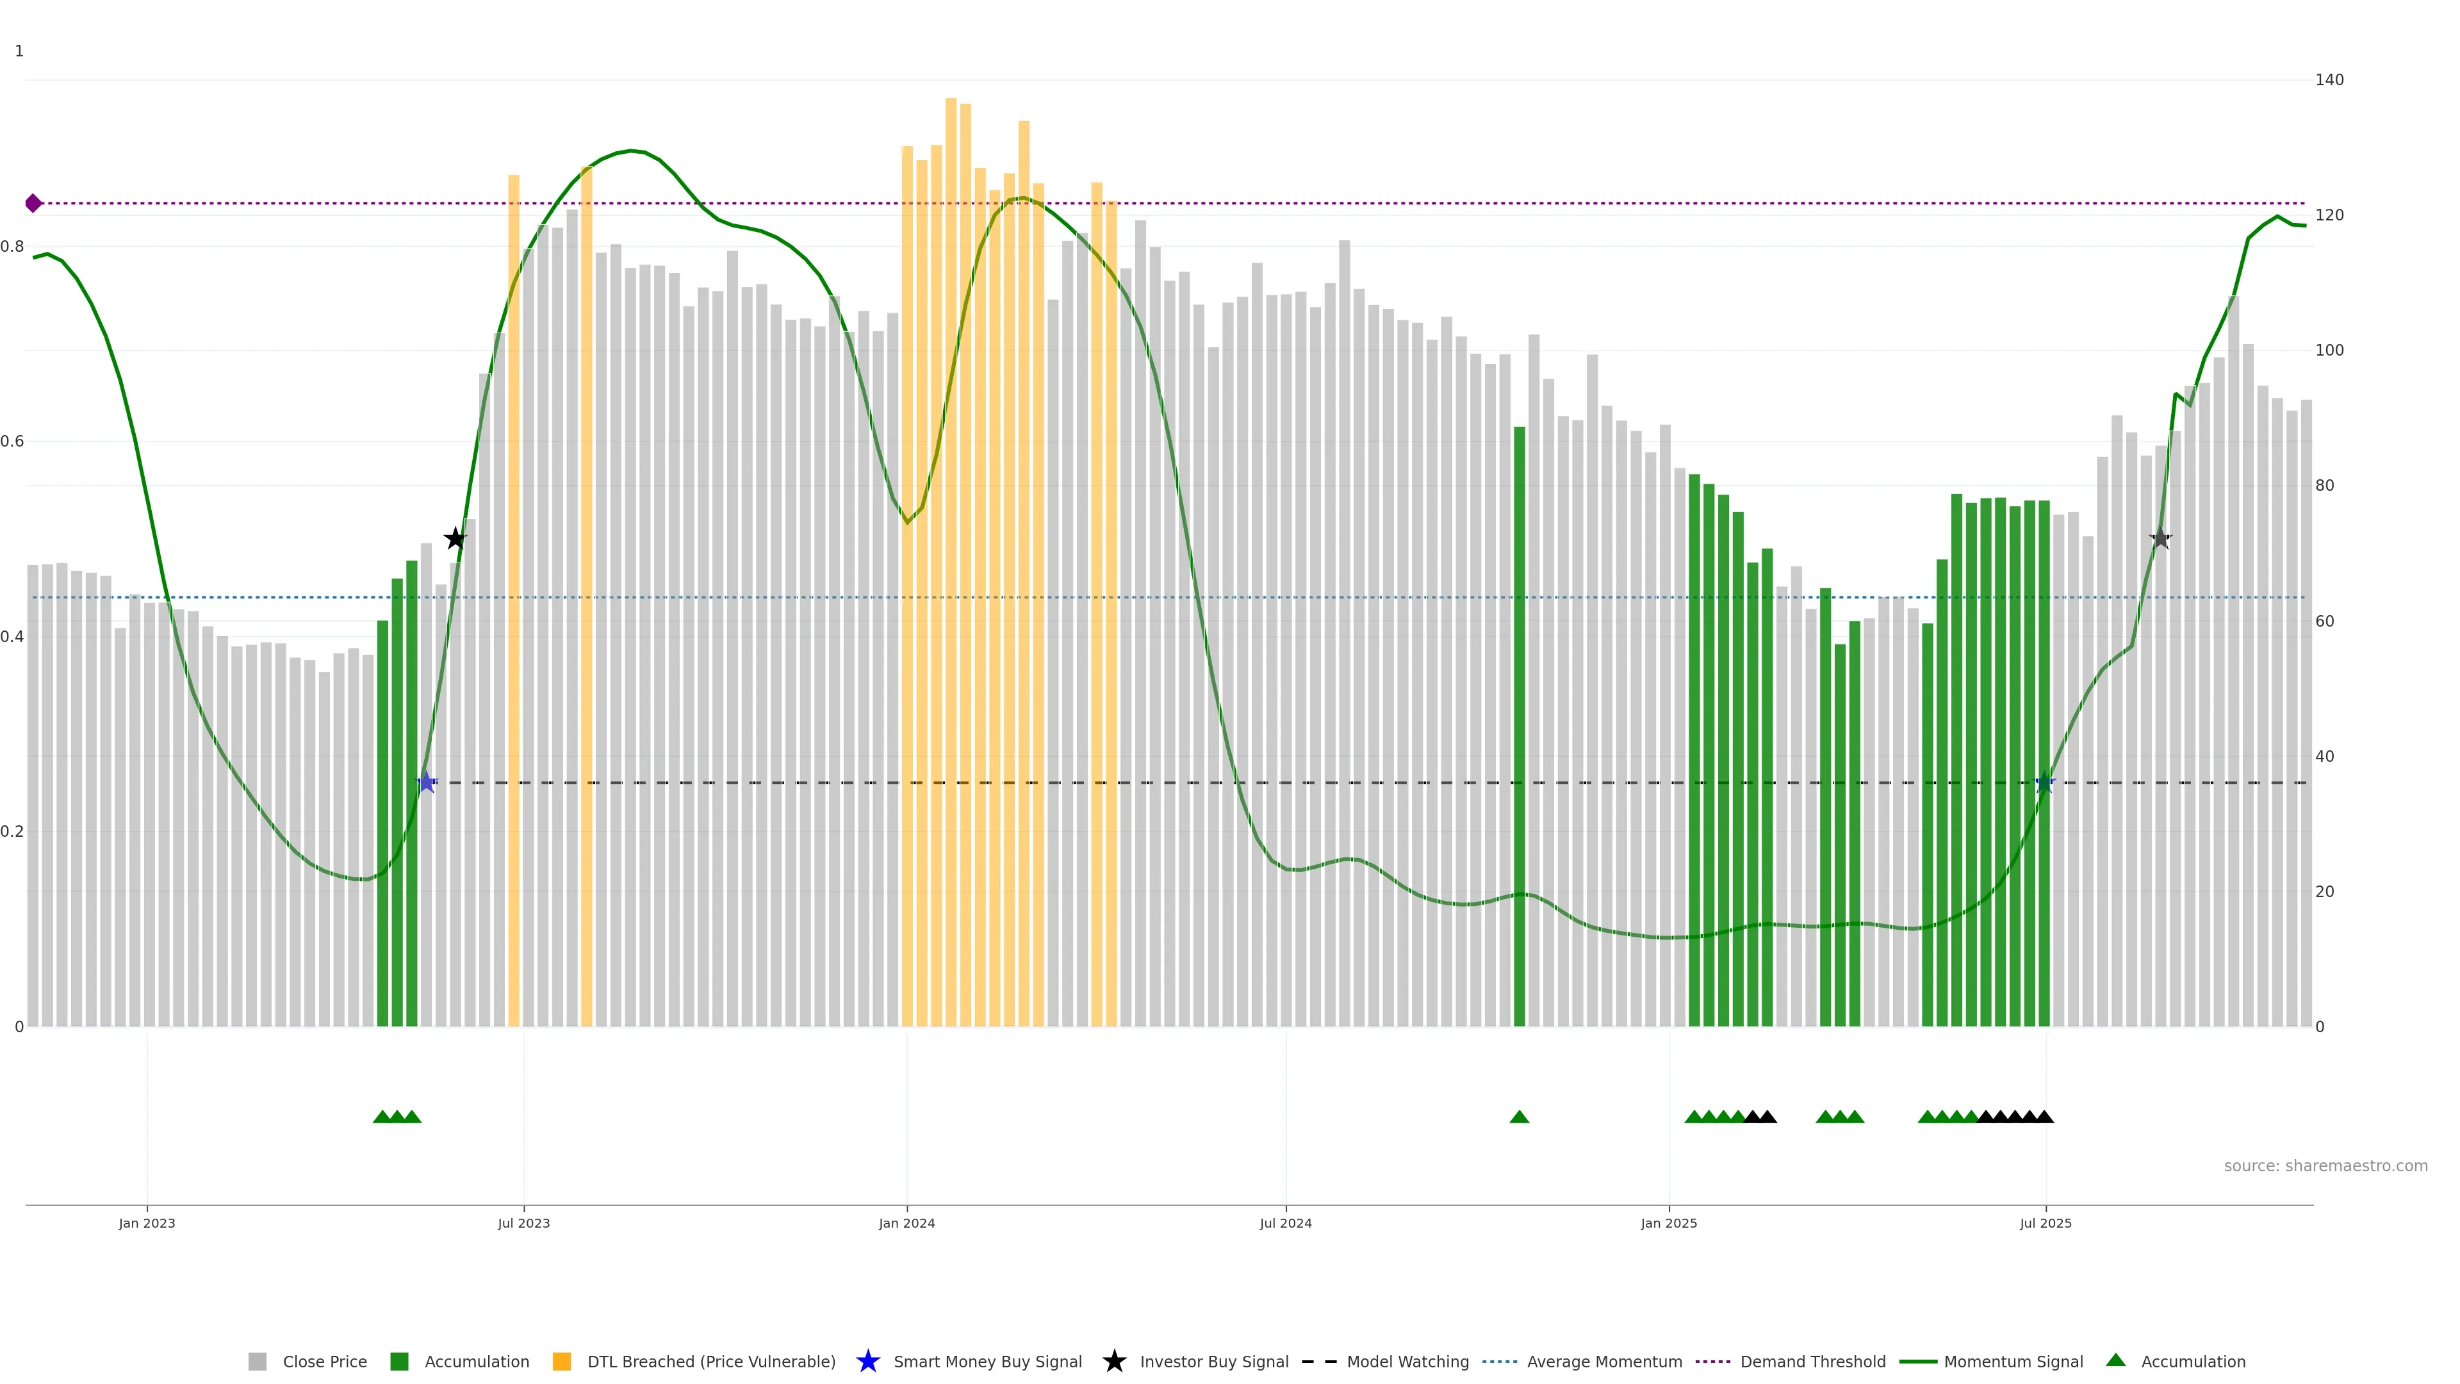The image size is (2460, 1384).
Task: Click the Jul 2025 axis label
Action: [x=2046, y=1224]
